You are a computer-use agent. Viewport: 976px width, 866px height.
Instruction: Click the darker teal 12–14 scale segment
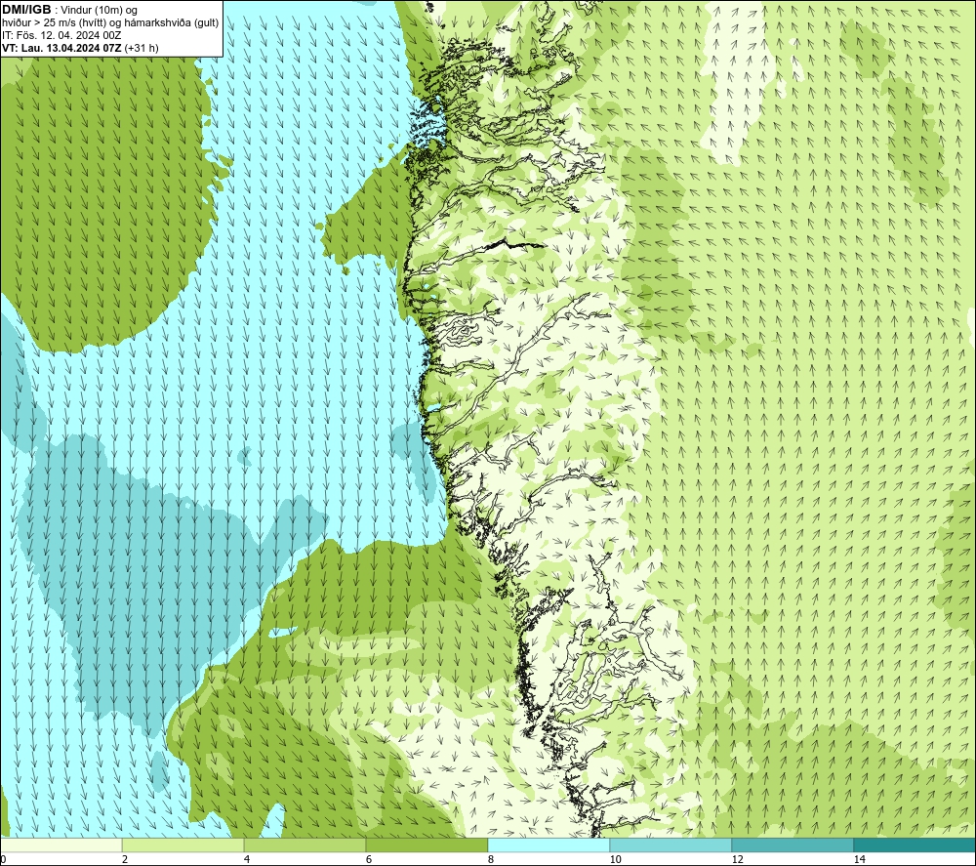[793, 845]
